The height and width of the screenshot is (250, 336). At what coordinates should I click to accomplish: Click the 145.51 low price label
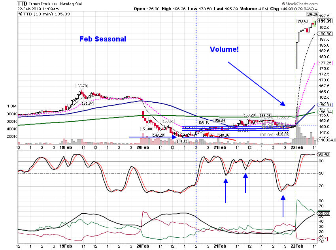(x=182, y=141)
